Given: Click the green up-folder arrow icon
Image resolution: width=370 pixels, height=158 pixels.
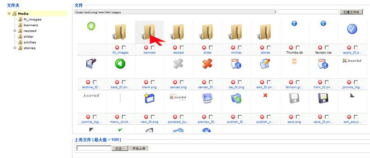Looking at the screenshot, I should click(x=91, y=26).
